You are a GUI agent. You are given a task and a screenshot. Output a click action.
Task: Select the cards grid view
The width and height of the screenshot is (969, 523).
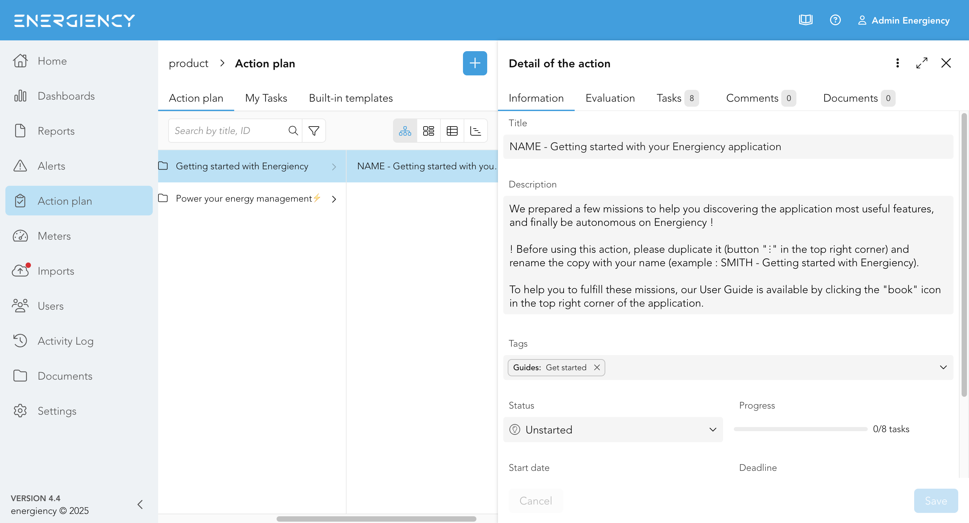point(428,131)
